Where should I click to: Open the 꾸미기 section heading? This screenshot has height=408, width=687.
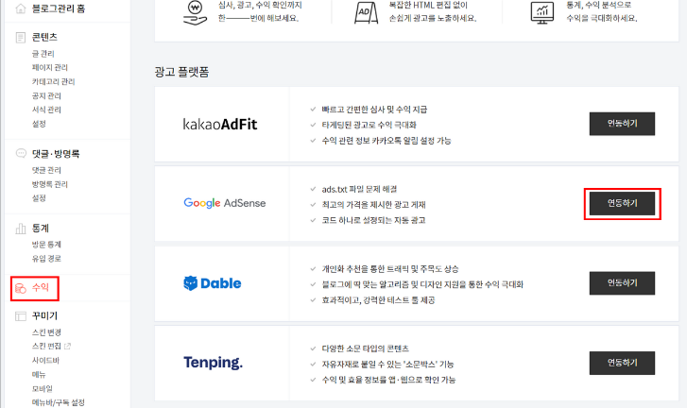(44, 315)
